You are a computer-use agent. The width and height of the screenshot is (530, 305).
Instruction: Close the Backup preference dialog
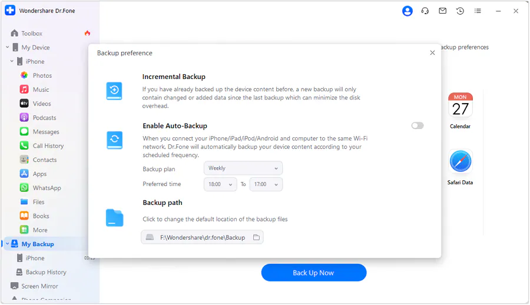[432, 53]
